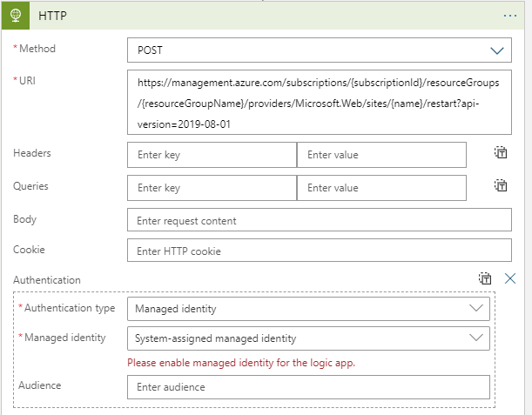
Task: Click the Cookie input field
Action: (x=320, y=251)
